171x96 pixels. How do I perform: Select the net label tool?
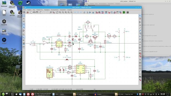[140, 42]
